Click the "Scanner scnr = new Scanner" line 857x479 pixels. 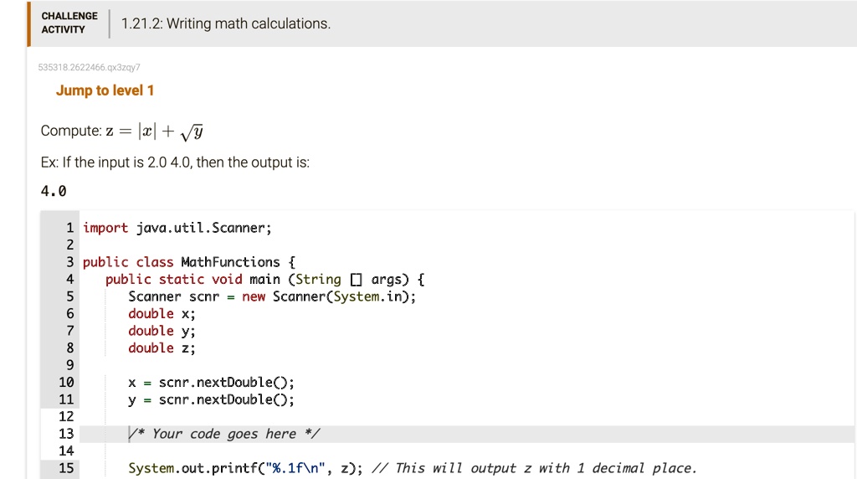272,296
